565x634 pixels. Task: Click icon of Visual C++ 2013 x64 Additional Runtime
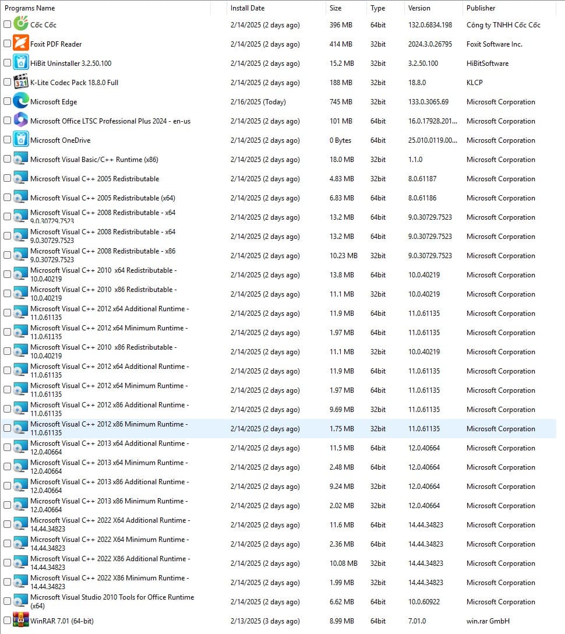tap(20, 447)
